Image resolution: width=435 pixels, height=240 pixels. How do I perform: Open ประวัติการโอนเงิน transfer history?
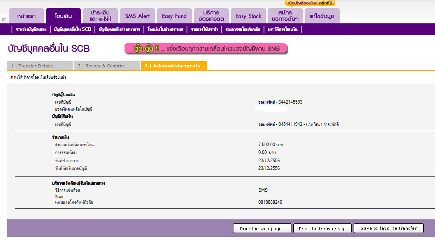tap(282, 30)
